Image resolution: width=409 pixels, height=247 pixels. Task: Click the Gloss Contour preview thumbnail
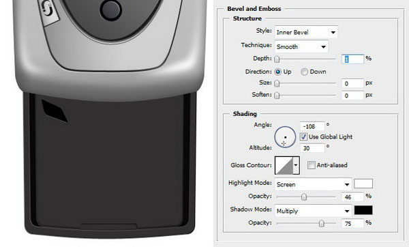pyautogui.click(x=284, y=165)
